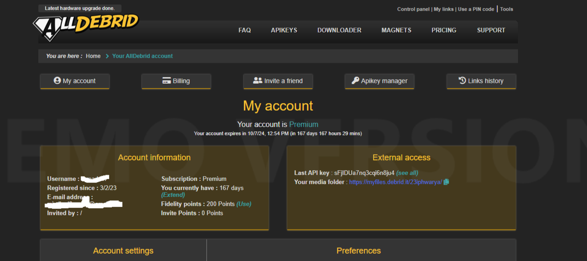Select the Preferences tab

(x=359, y=250)
